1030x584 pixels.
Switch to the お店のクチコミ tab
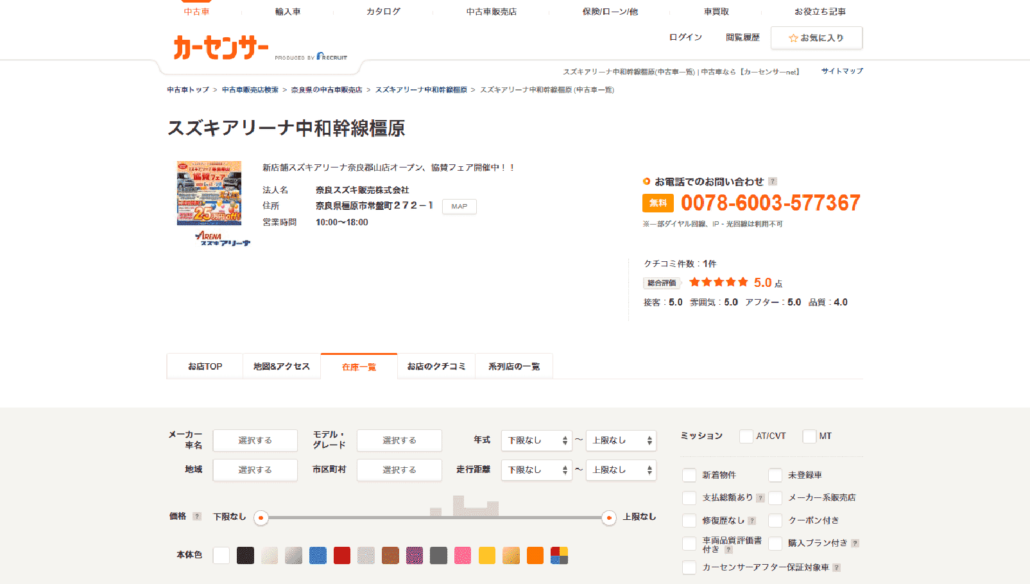point(436,366)
